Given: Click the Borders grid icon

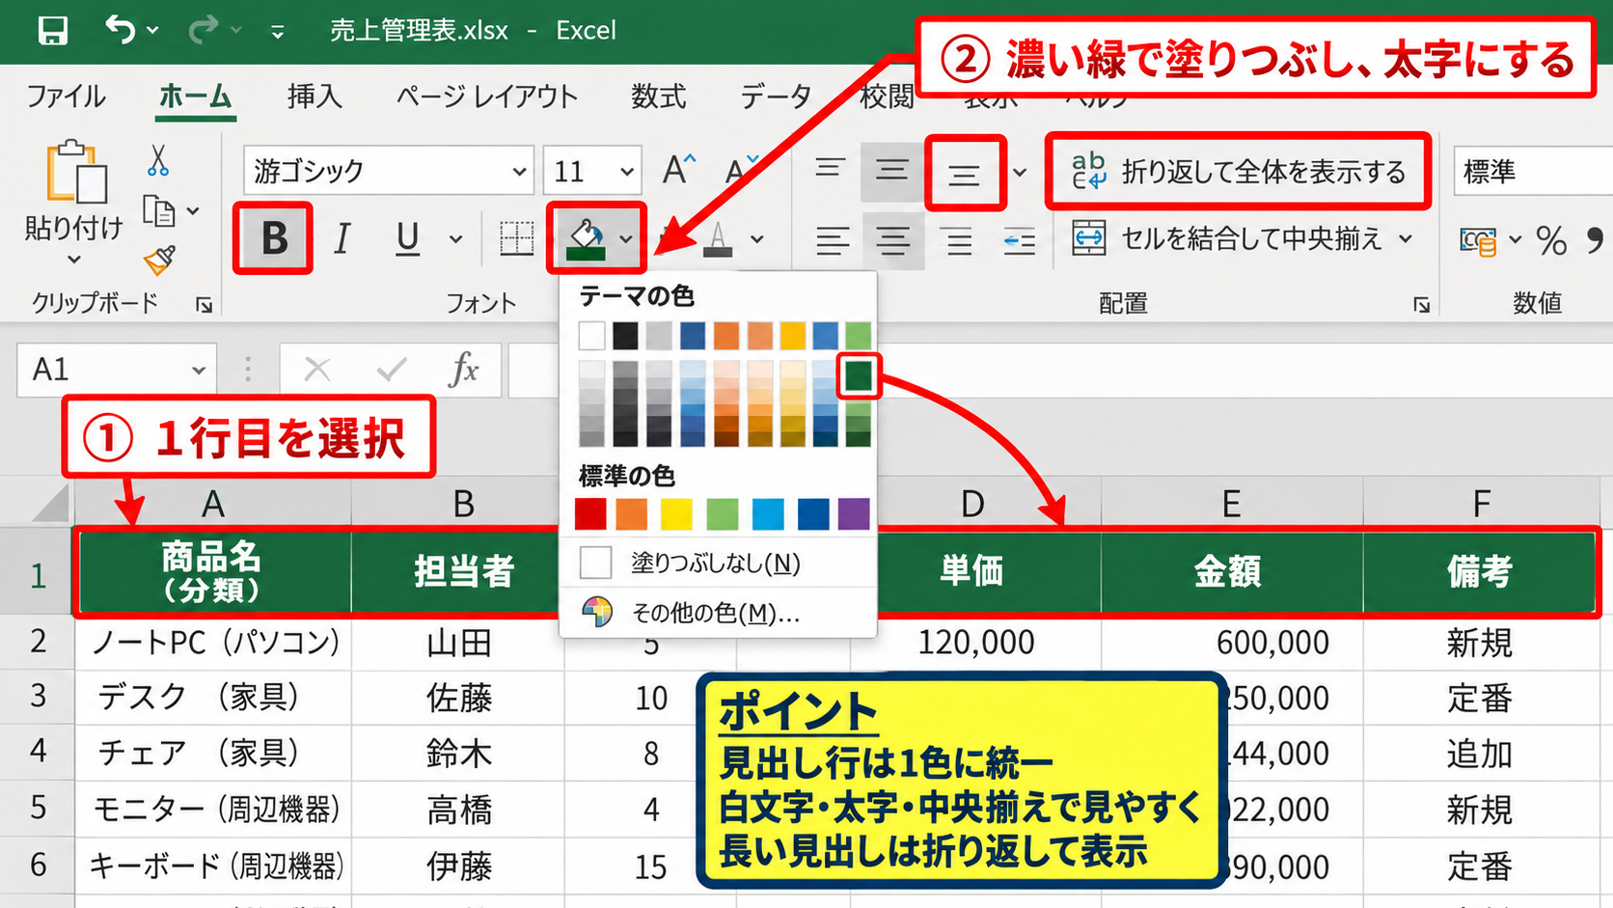Looking at the screenshot, I should (x=516, y=238).
